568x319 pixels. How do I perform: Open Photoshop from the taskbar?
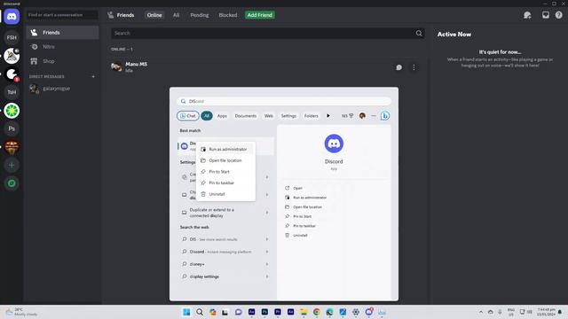(x=264, y=312)
